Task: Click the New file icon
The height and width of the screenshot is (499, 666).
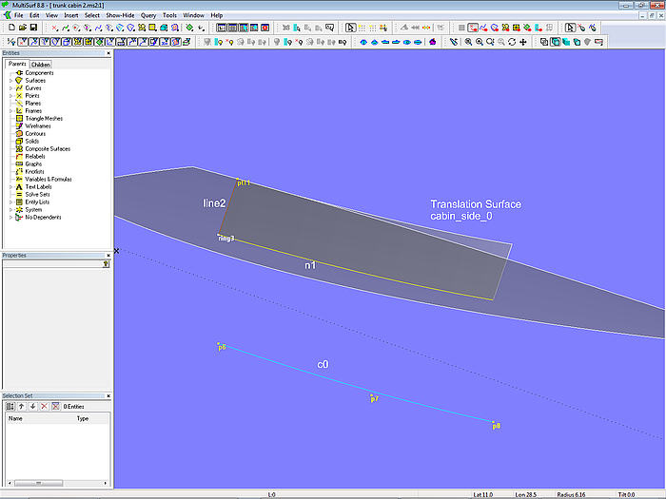Action: coord(10,28)
